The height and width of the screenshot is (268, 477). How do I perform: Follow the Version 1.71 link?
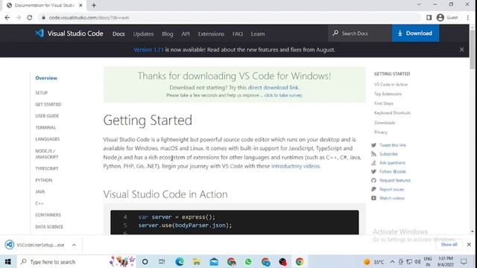148,50
